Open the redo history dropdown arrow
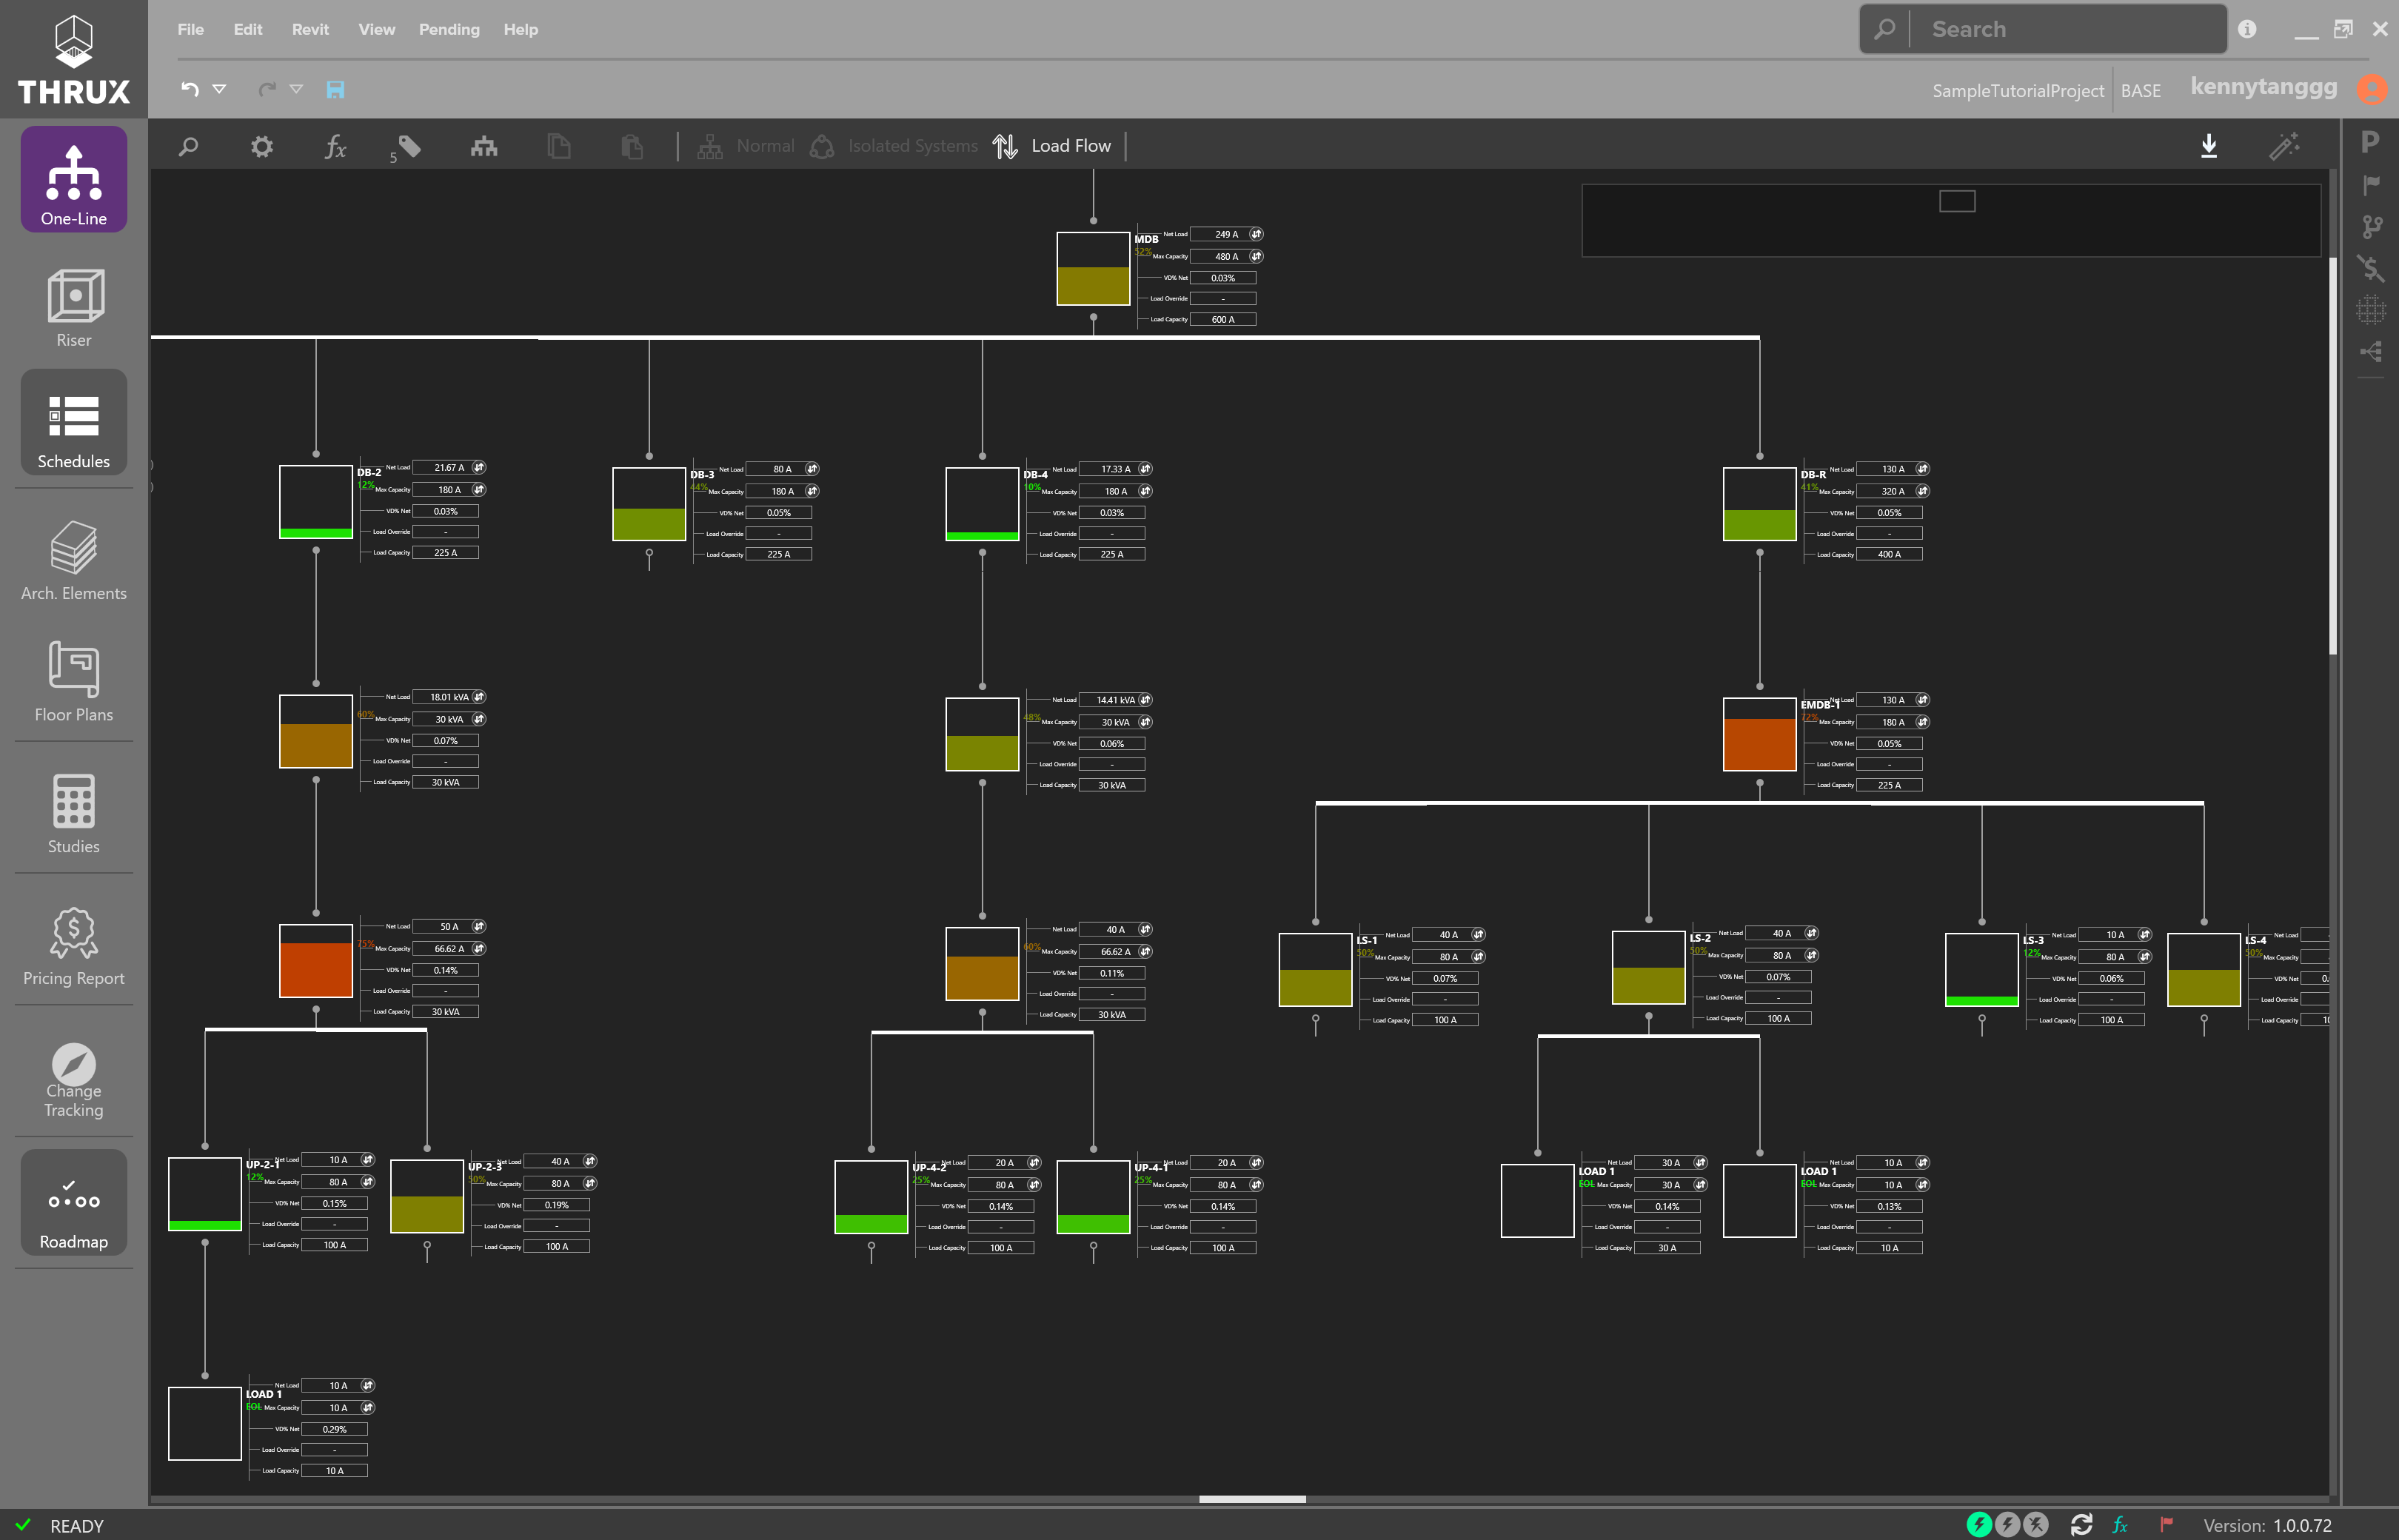 pos(296,89)
